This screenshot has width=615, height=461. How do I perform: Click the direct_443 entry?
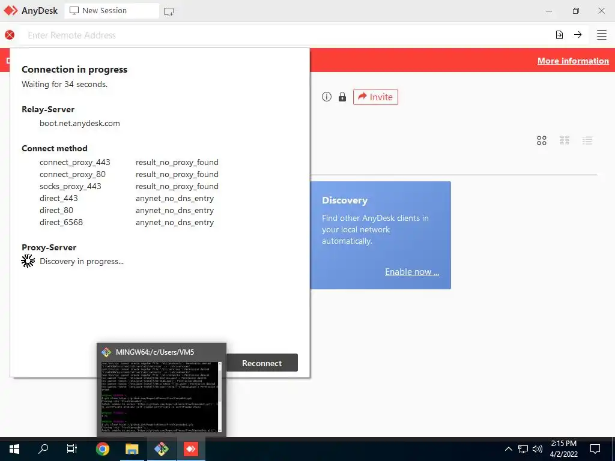(59, 198)
